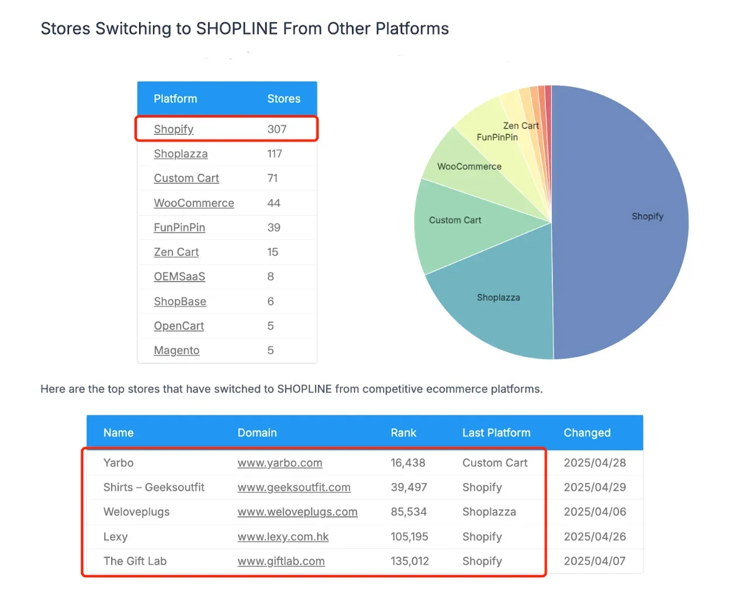747x604 pixels.
Task: Visit the www.yarbo.com domain link
Action: 279,463
